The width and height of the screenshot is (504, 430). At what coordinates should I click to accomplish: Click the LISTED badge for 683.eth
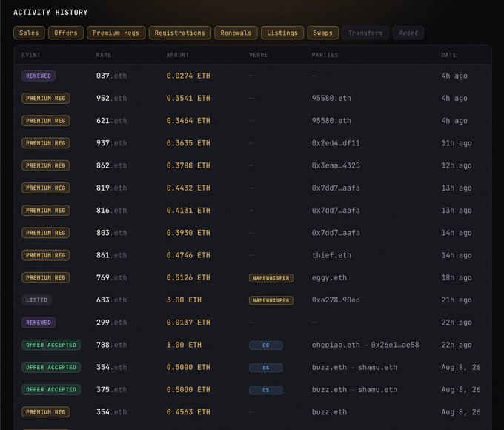36,300
